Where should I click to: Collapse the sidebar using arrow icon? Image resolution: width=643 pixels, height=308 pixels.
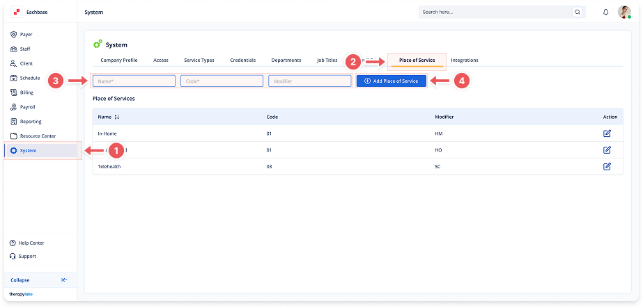pyautogui.click(x=64, y=280)
